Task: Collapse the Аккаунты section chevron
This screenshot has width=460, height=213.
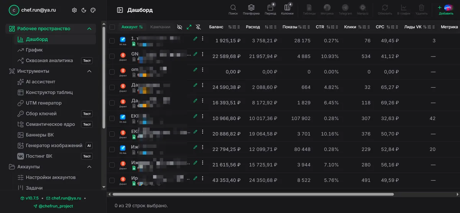Action: (89, 167)
